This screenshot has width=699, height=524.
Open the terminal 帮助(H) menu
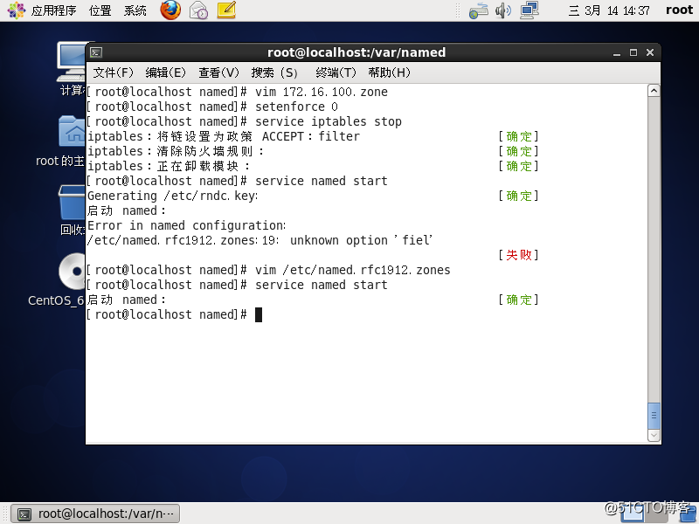click(x=389, y=72)
